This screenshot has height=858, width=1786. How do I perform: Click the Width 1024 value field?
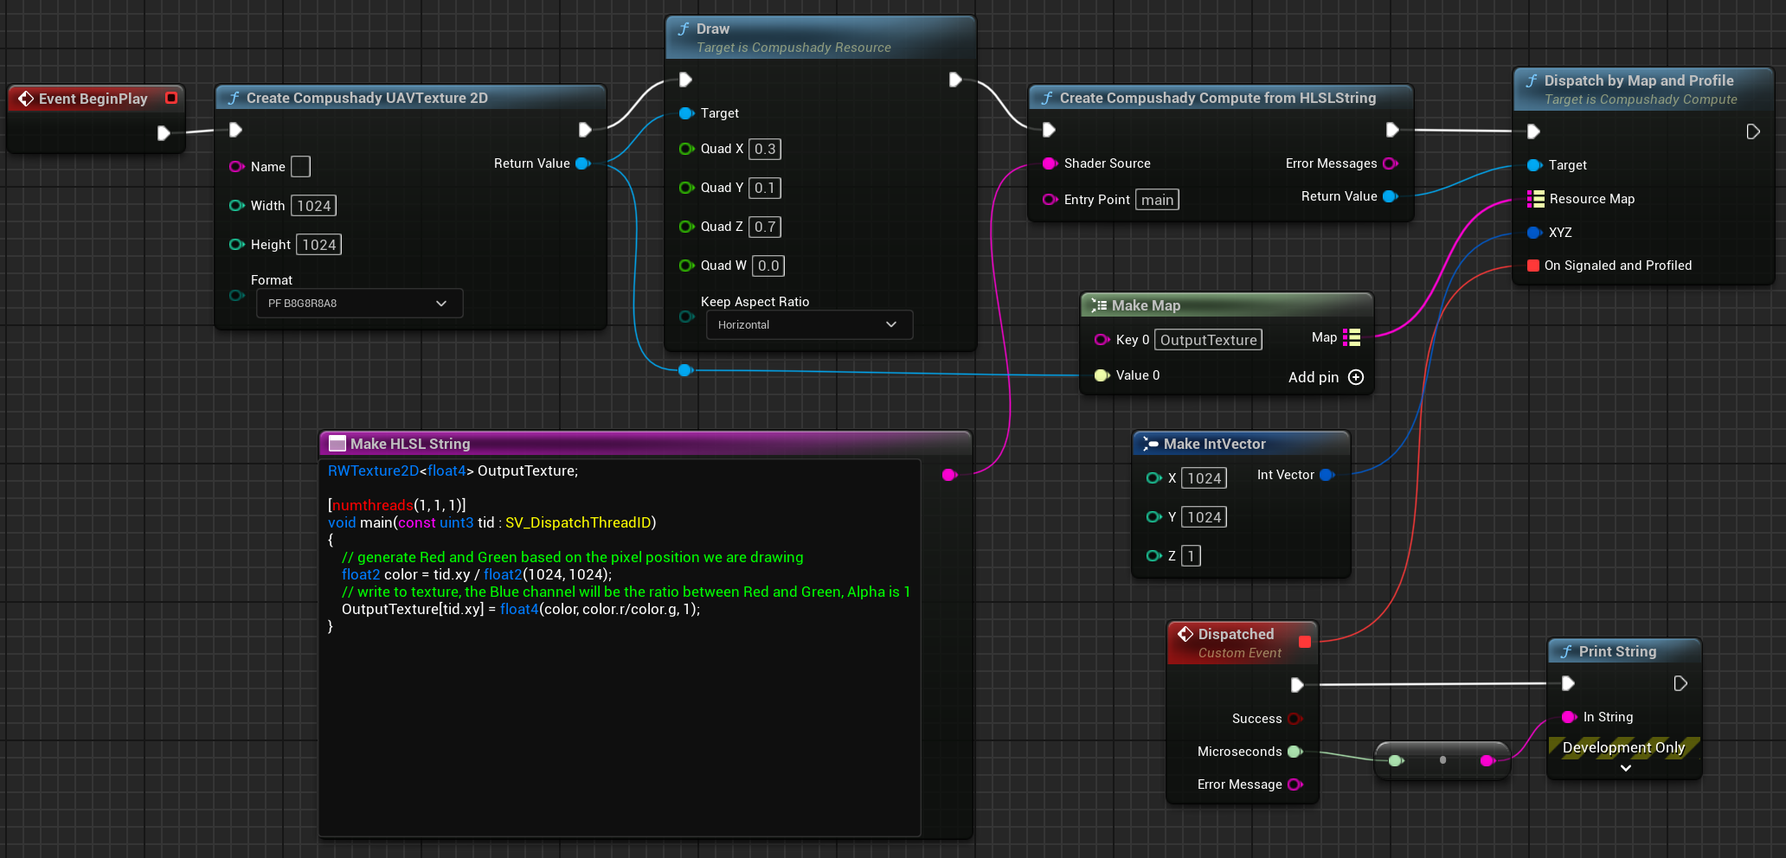(x=313, y=206)
